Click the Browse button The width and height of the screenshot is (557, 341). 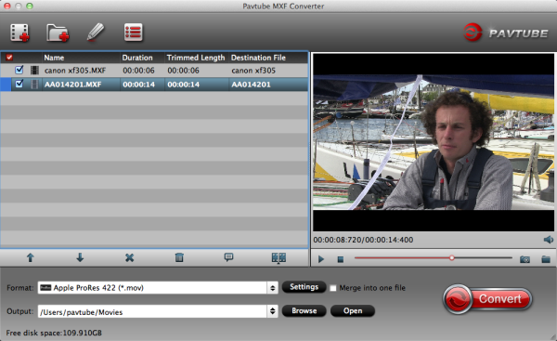304,310
